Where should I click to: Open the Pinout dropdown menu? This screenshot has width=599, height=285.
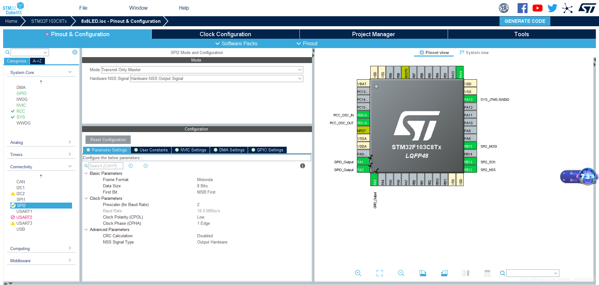point(307,43)
